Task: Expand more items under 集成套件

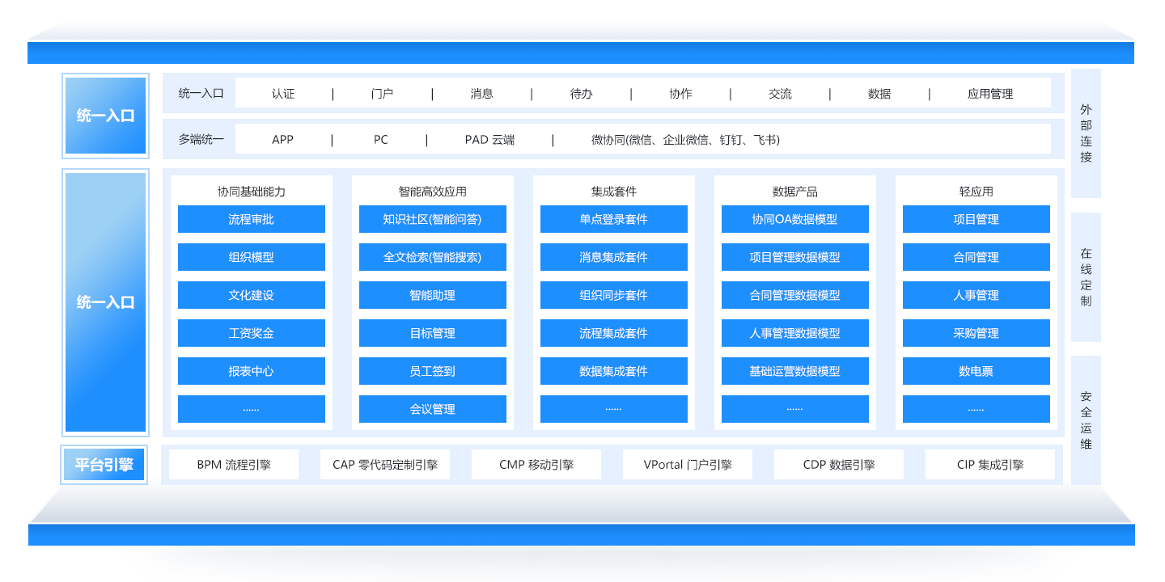Action: click(613, 409)
